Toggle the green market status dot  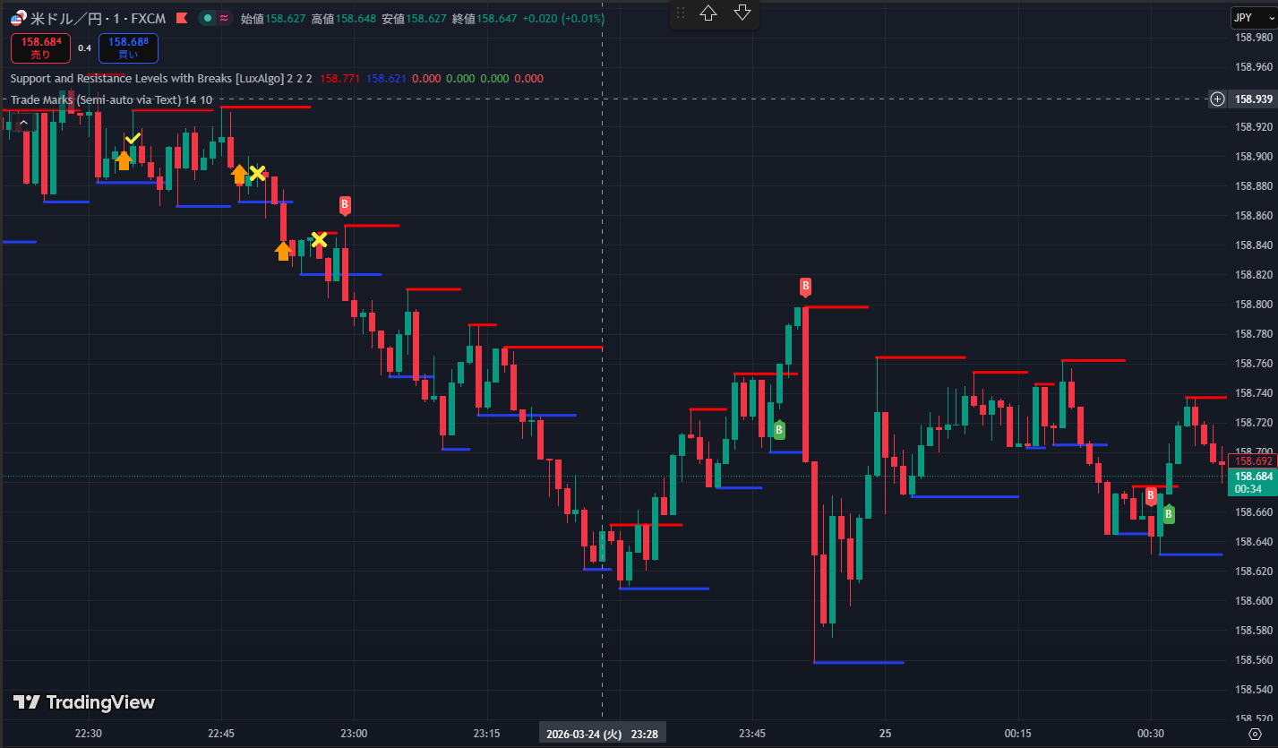(207, 18)
